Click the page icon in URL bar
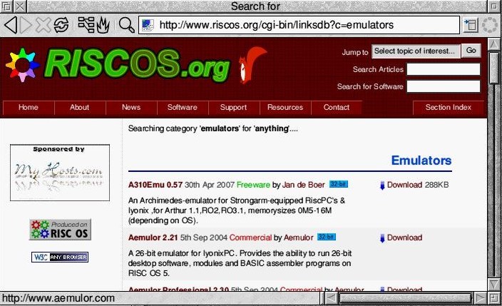 (x=148, y=25)
